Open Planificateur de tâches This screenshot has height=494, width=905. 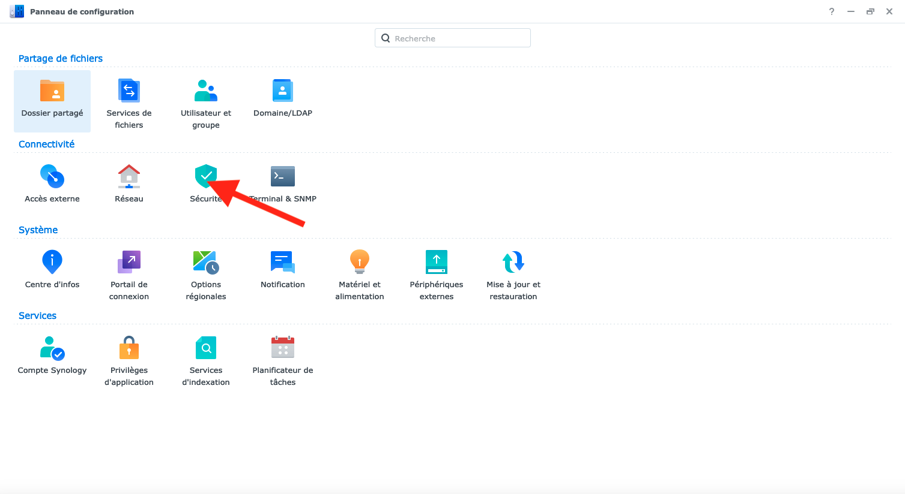click(283, 348)
